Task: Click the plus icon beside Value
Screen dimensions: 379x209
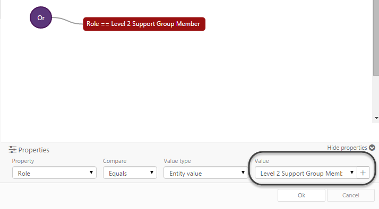Action: 363,172
